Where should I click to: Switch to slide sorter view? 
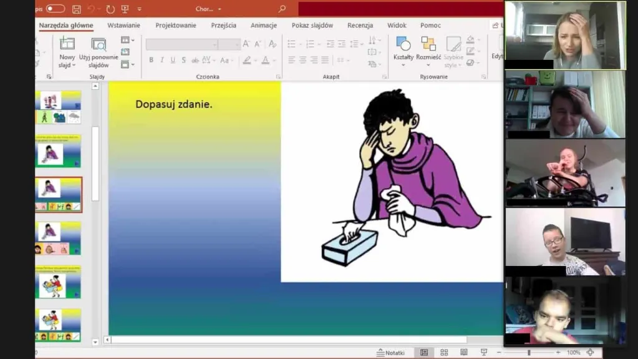(444, 353)
